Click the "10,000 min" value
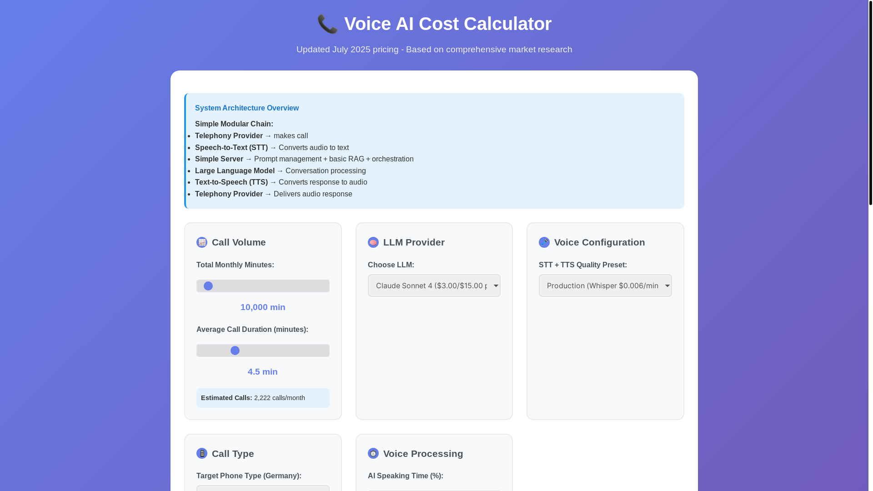 (x=263, y=307)
